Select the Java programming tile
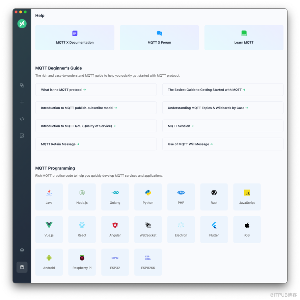Viewport: 300px width, 300px height. tap(49, 197)
